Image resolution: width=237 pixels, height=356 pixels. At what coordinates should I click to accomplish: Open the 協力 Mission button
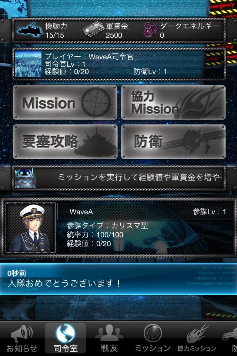[173, 103]
